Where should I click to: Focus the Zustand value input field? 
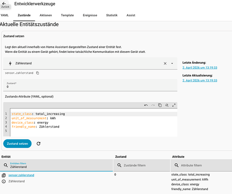(90, 85)
